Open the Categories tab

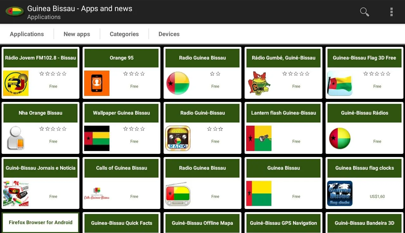point(124,34)
